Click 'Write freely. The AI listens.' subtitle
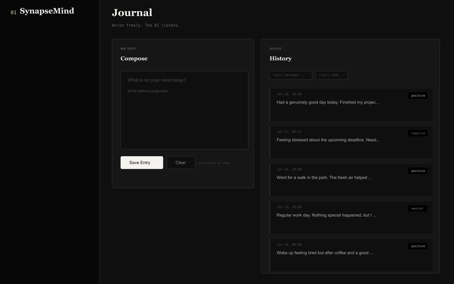Screen dimensions: 454x284 point(146,25)
